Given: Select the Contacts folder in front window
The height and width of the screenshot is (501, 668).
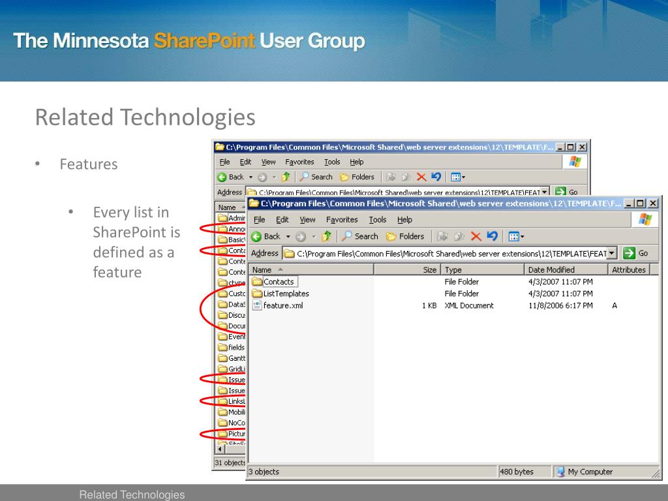Looking at the screenshot, I should coord(273,282).
